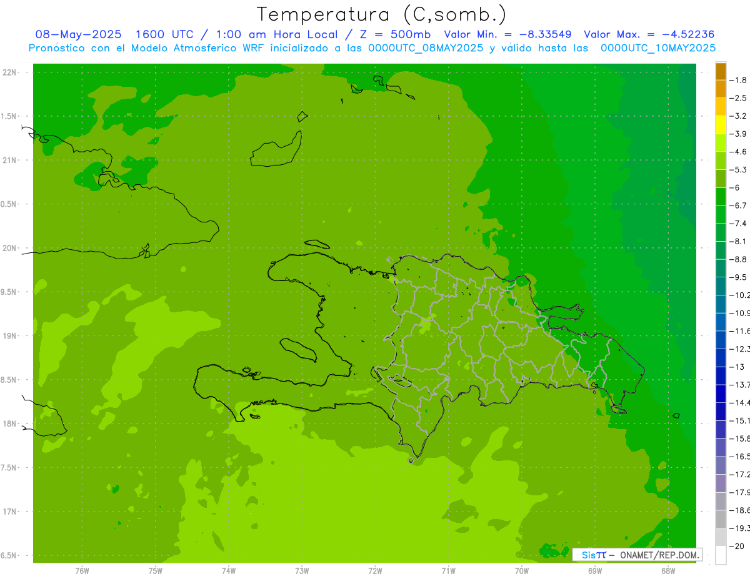Click the '-3.9' colorbar label

(739, 134)
